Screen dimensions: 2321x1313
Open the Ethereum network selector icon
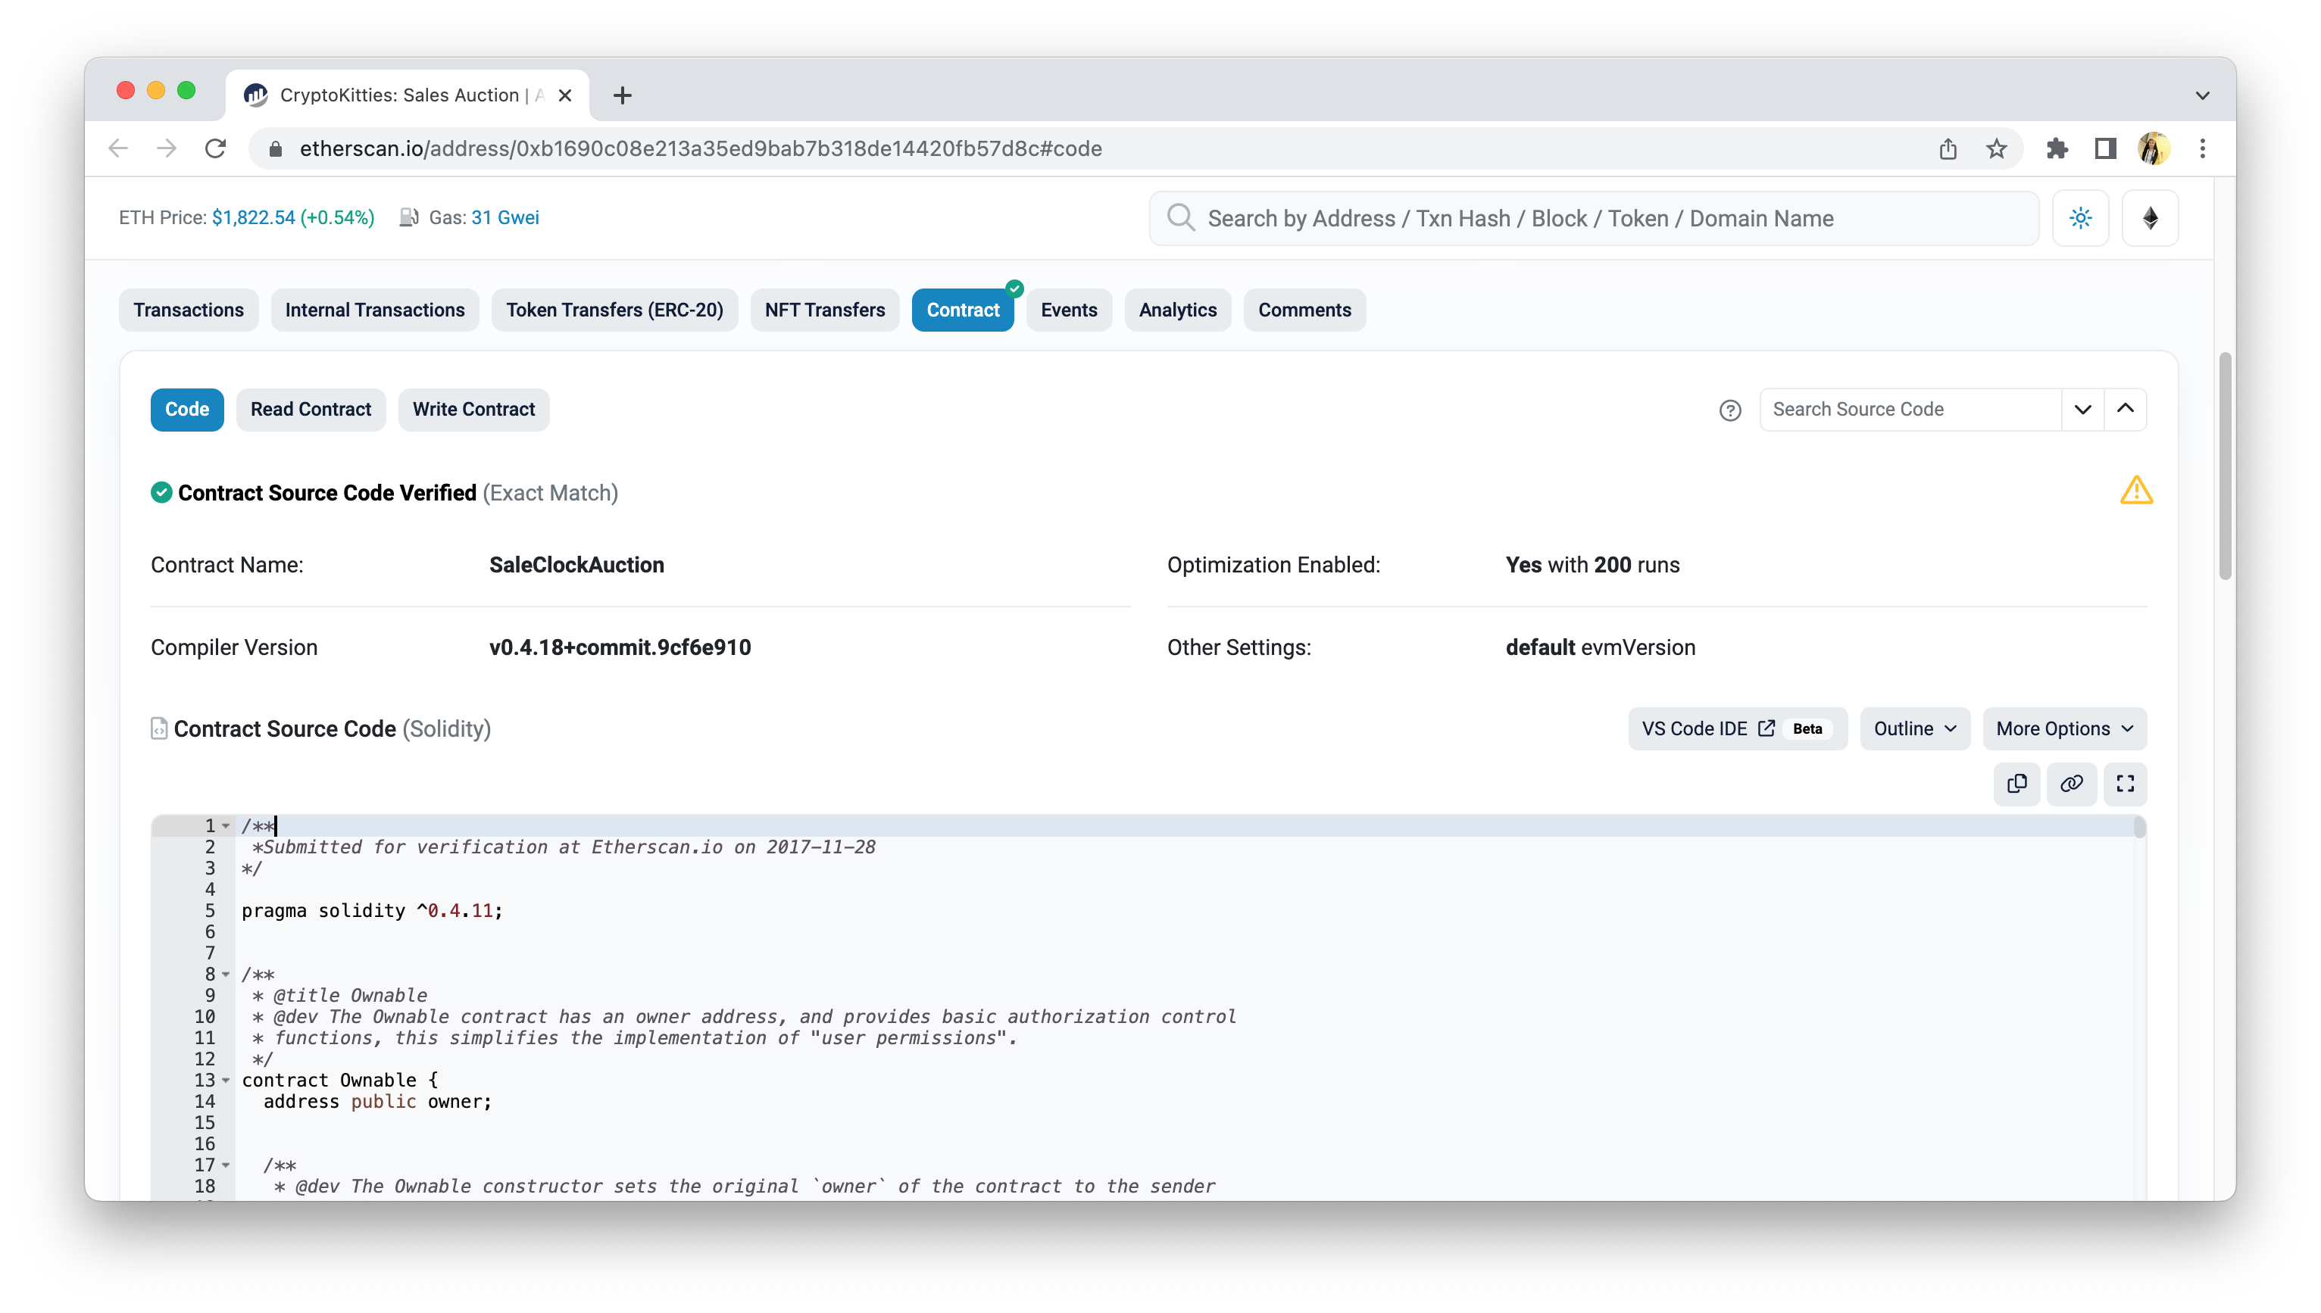click(2150, 218)
